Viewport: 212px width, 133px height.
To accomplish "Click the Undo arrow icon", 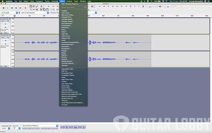I will (x=58, y=10).
